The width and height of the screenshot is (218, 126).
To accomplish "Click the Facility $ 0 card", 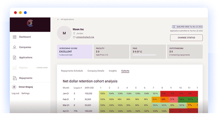I will tap(111, 52).
